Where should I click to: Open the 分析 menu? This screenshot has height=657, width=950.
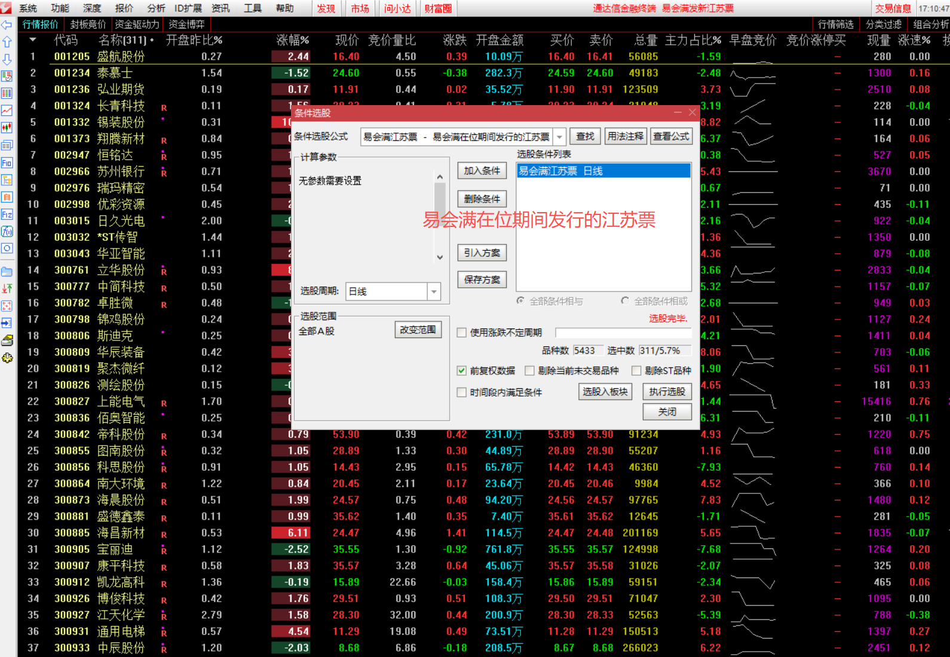coord(156,8)
